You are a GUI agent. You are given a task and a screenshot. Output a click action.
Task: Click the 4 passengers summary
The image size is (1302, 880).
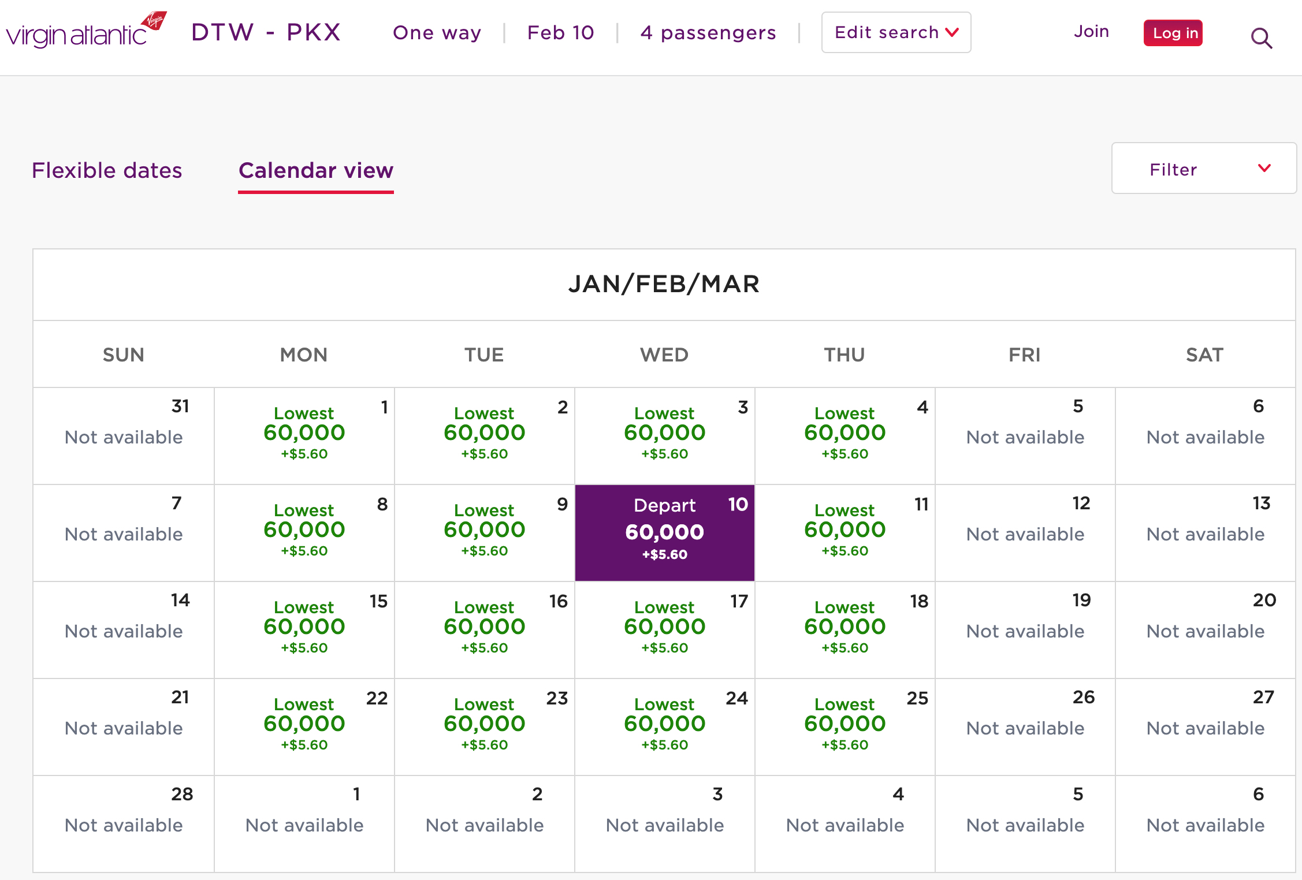[x=708, y=32]
